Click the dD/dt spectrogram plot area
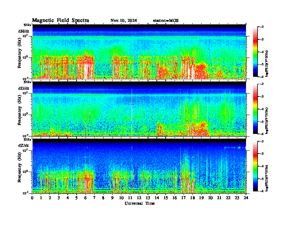This screenshot has height=227, width=293. (x=139, y=109)
